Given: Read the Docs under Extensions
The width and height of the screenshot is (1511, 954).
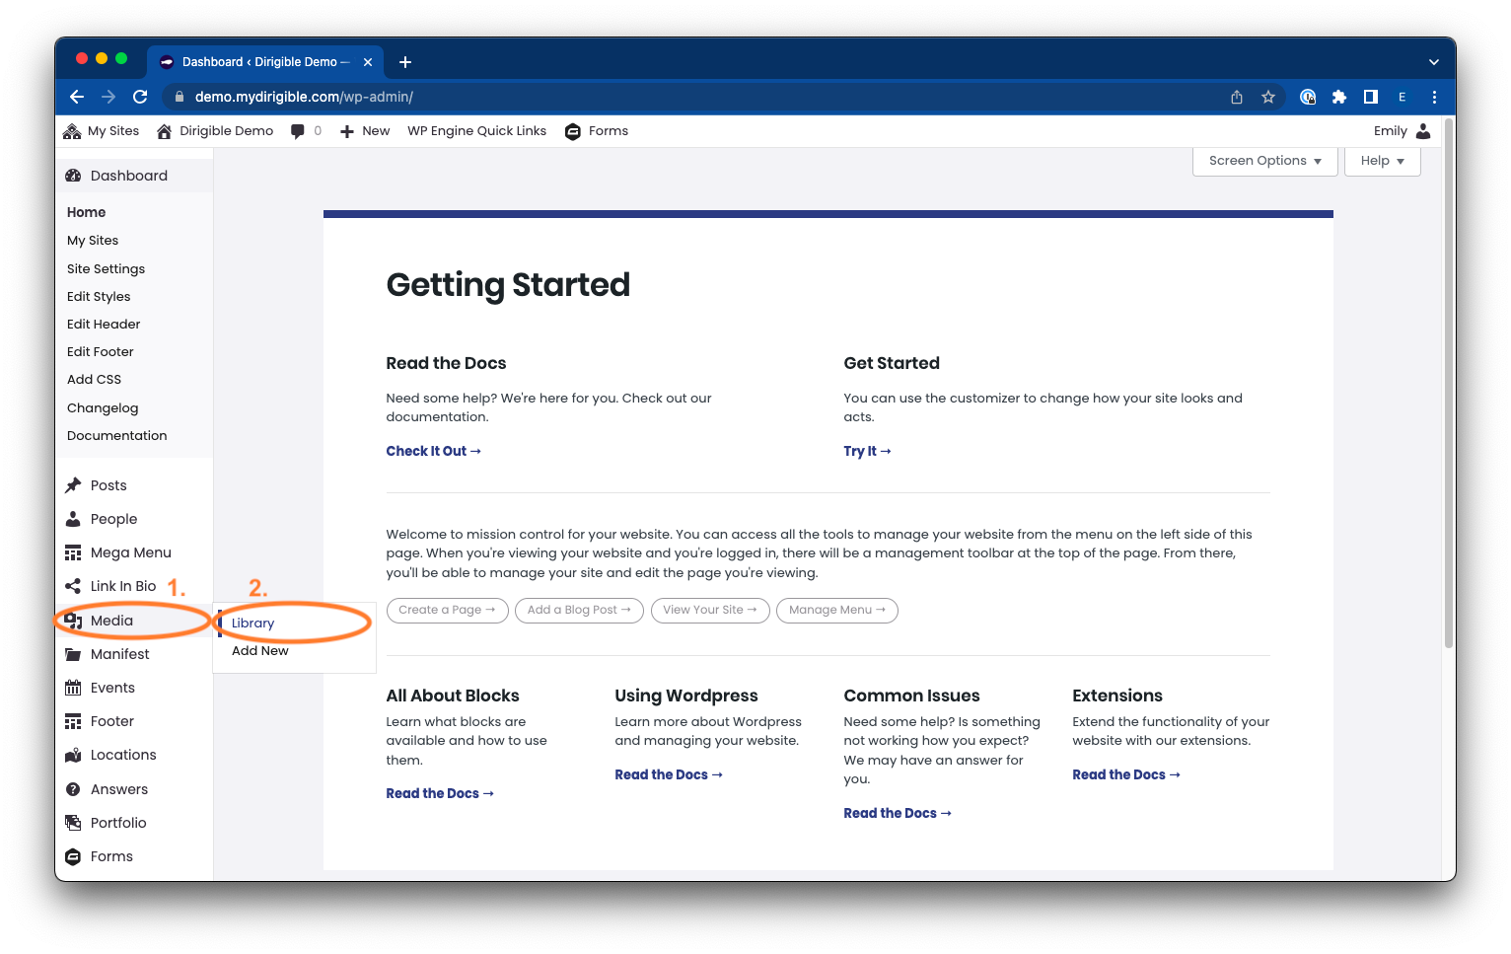Looking at the screenshot, I should (x=1126, y=774).
